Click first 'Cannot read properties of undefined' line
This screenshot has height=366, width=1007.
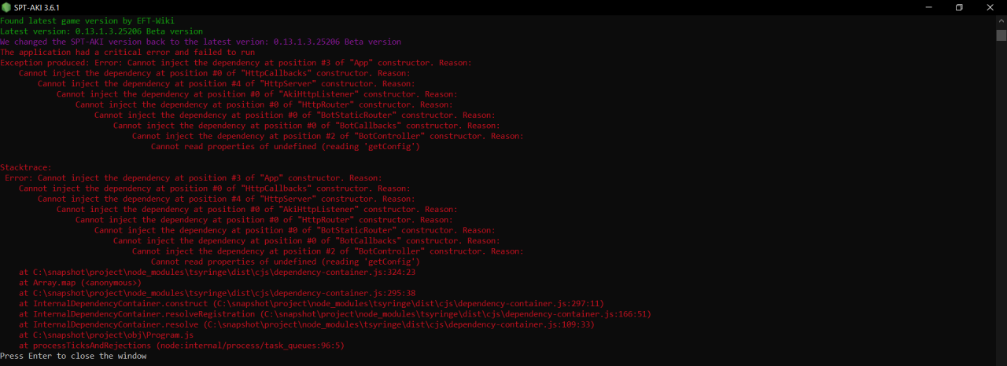tap(286, 146)
